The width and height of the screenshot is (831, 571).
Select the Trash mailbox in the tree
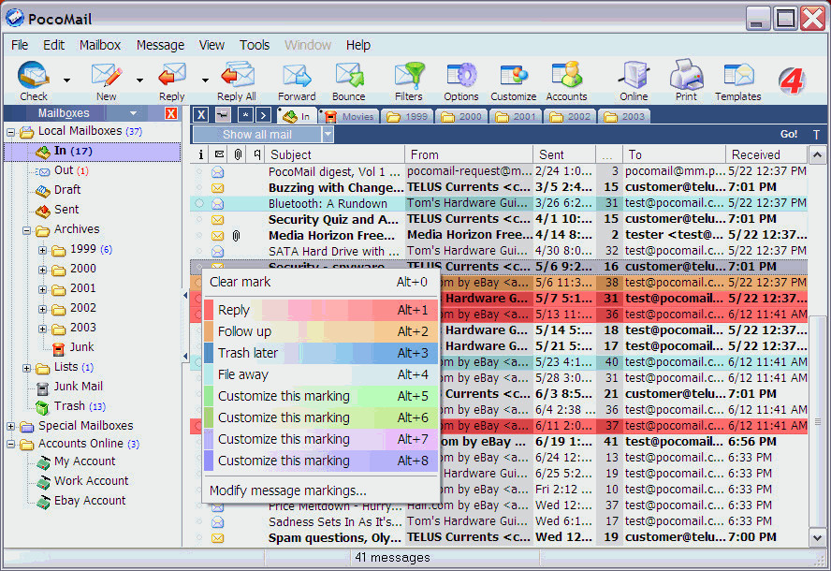(69, 406)
